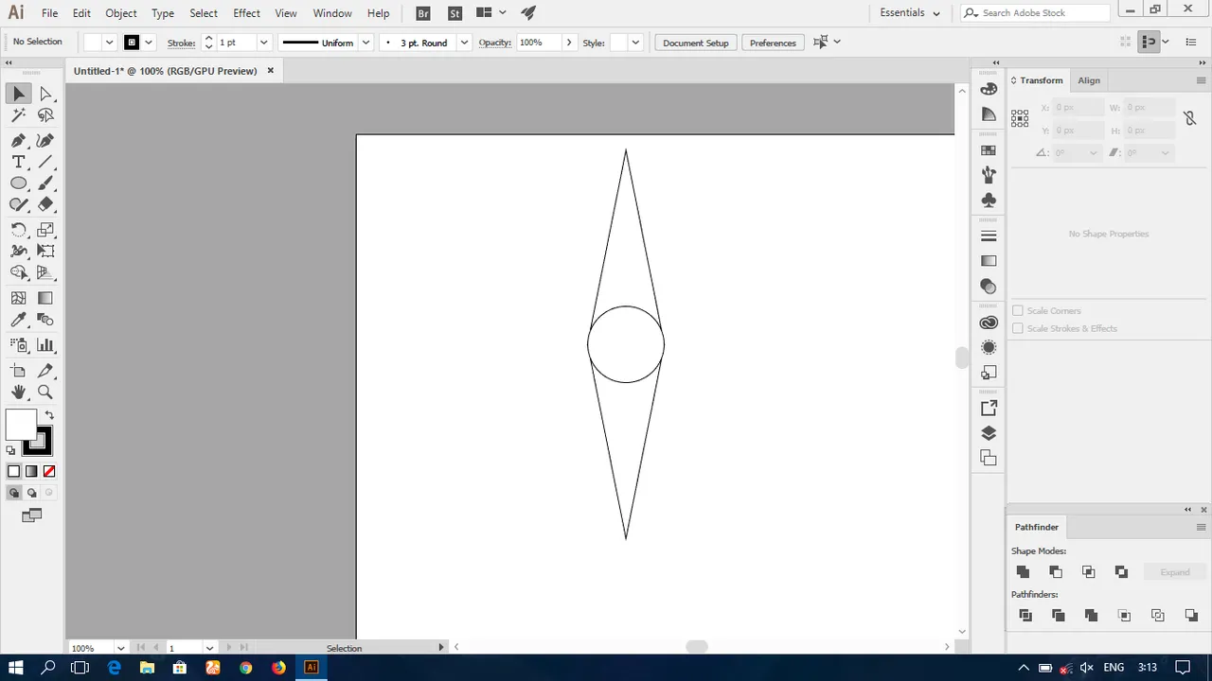
Task: Open the fill color dropdown in control bar
Action: [109, 43]
